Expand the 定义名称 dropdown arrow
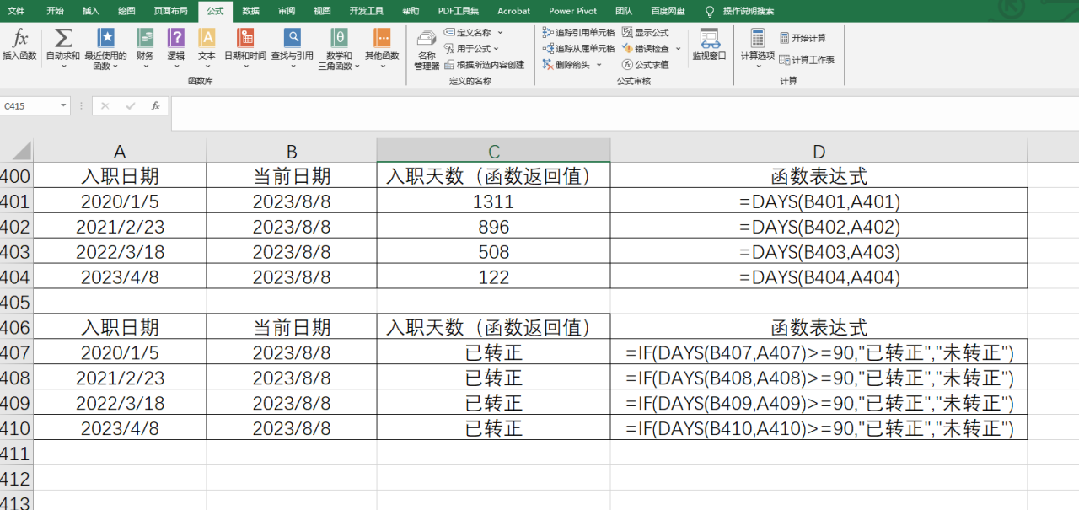This screenshot has width=1079, height=510. point(500,33)
